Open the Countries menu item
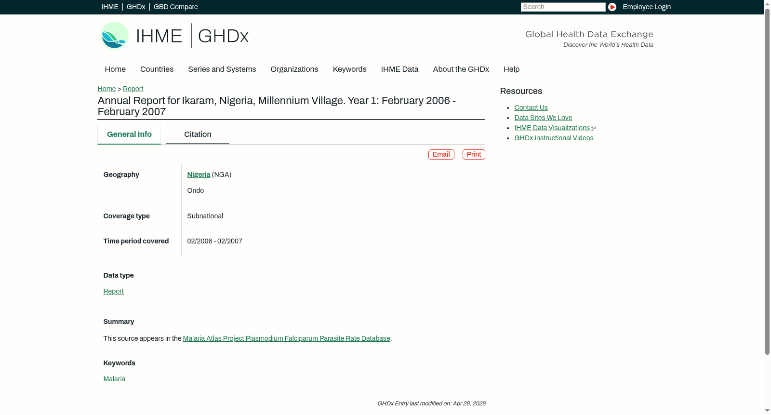This screenshot has height=415, width=771. click(x=157, y=69)
